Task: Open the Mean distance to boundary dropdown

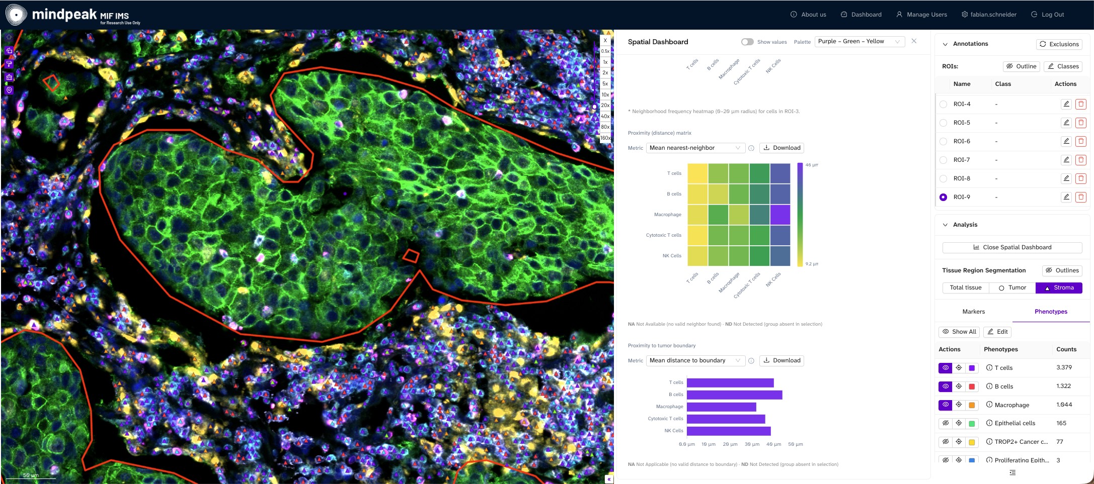Action: (695, 360)
